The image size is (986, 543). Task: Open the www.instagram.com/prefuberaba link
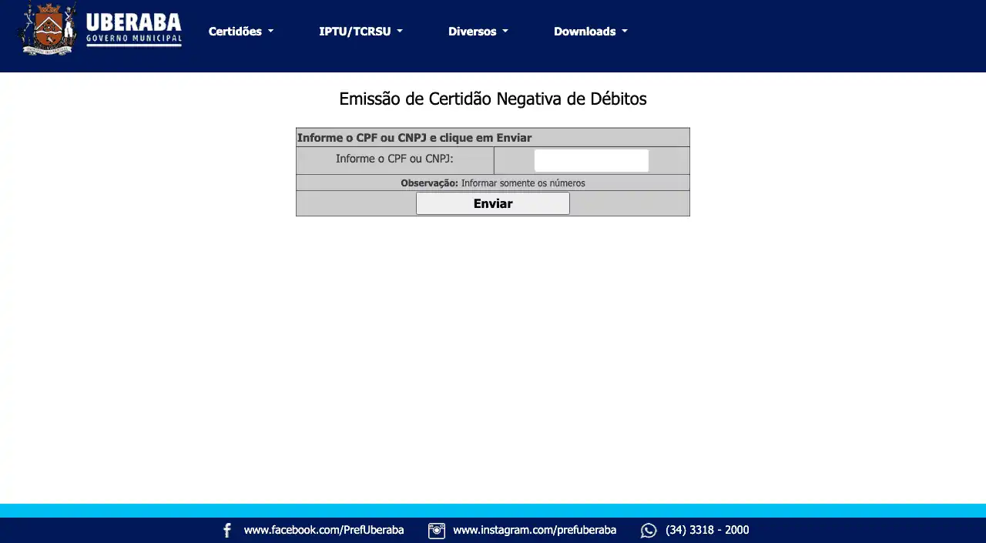coord(535,530)
